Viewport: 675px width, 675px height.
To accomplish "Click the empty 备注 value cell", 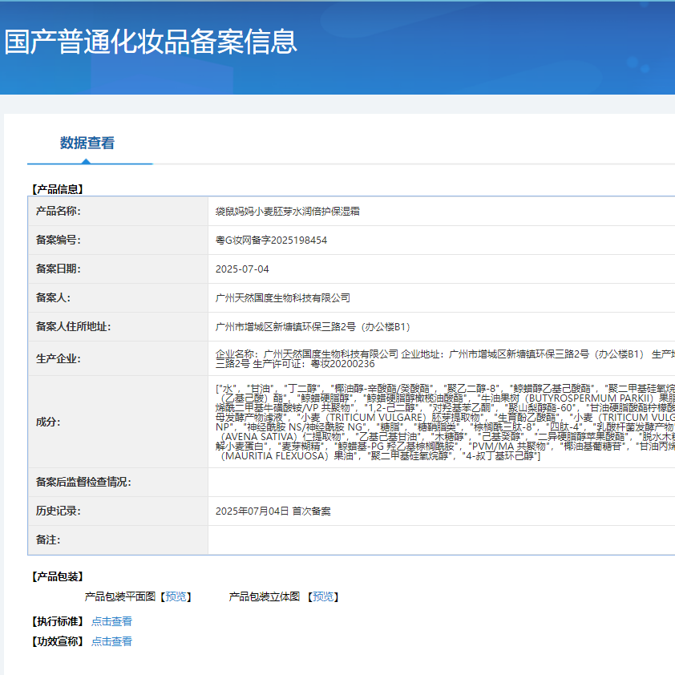I will point(441,540).
